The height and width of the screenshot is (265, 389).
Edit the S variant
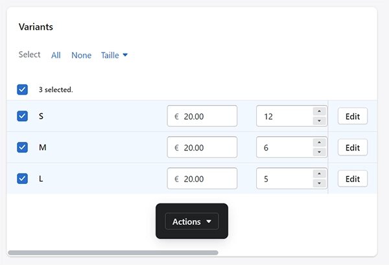(x=353, y=116)
